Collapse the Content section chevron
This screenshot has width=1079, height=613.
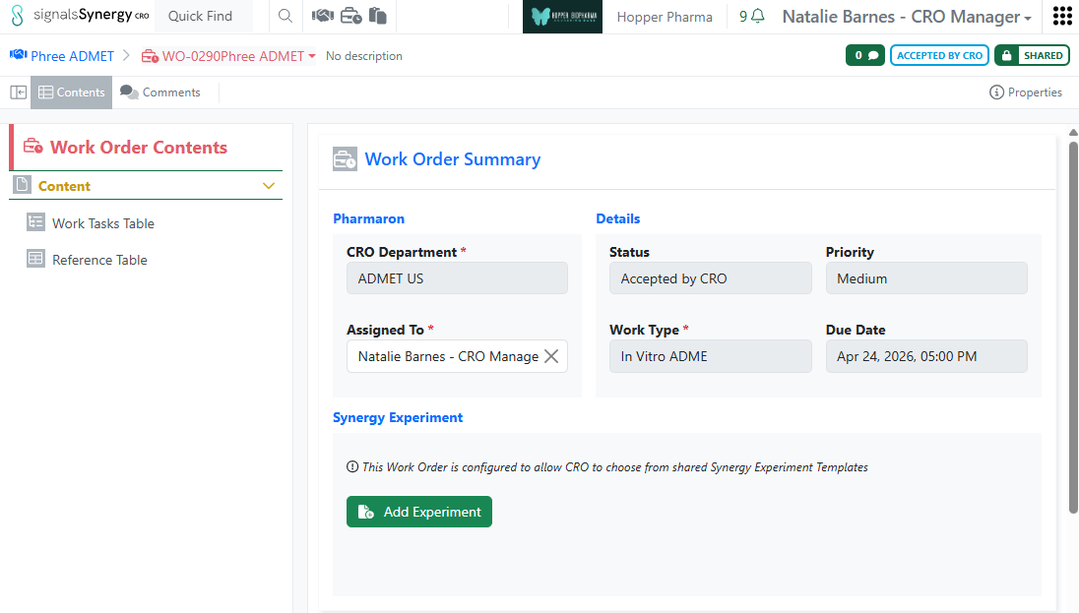click(269, 186)
